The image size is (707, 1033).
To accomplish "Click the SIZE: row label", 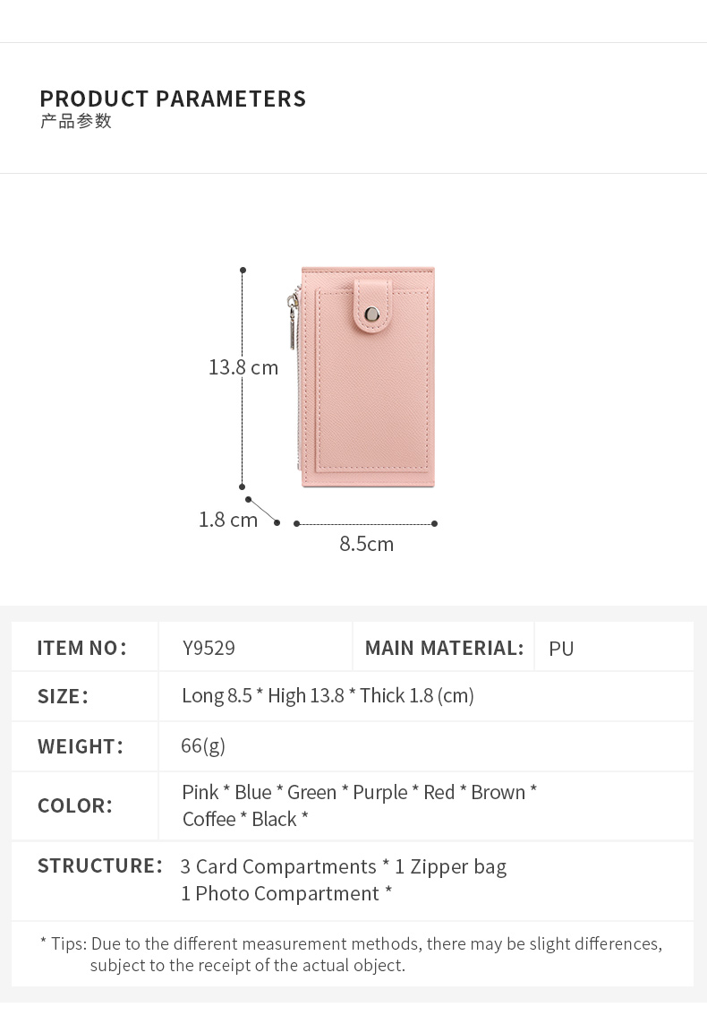I will pyautogui.click(x=63, y=696).
